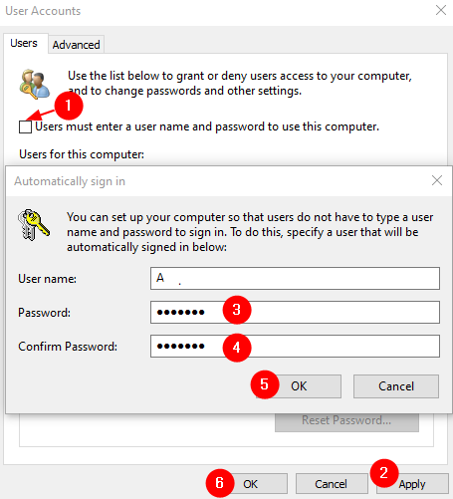This screenshot has height=499, width=453.
Task: Focus the Confirm Password field
Action: click(295, 346)
